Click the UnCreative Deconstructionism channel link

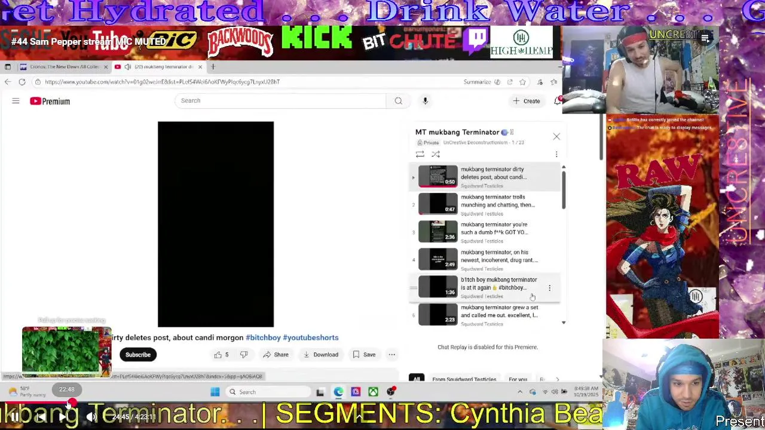click(x=475, y=143)
